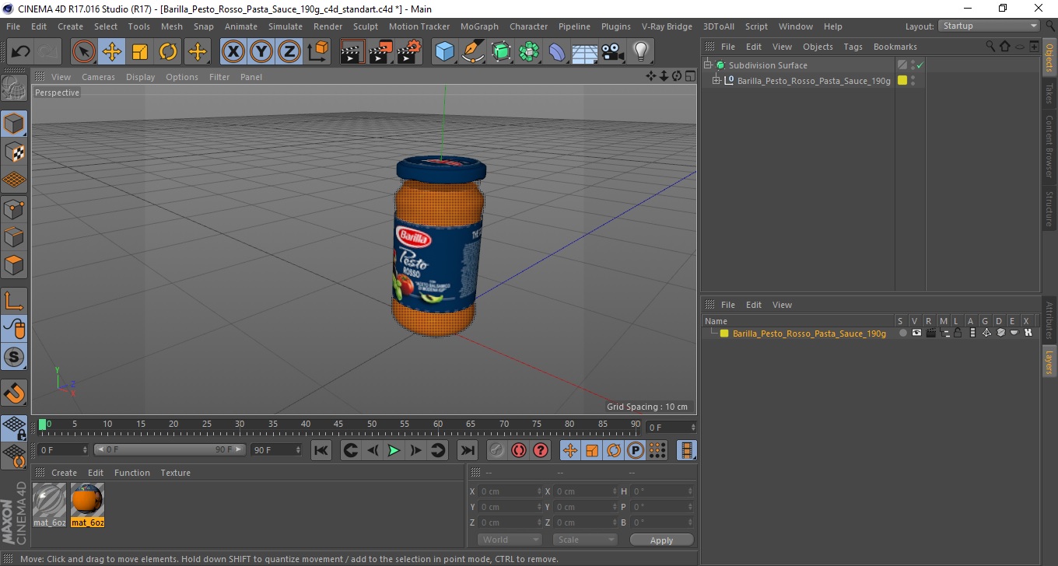Toggle Enable Snap magnet icon

14,392
